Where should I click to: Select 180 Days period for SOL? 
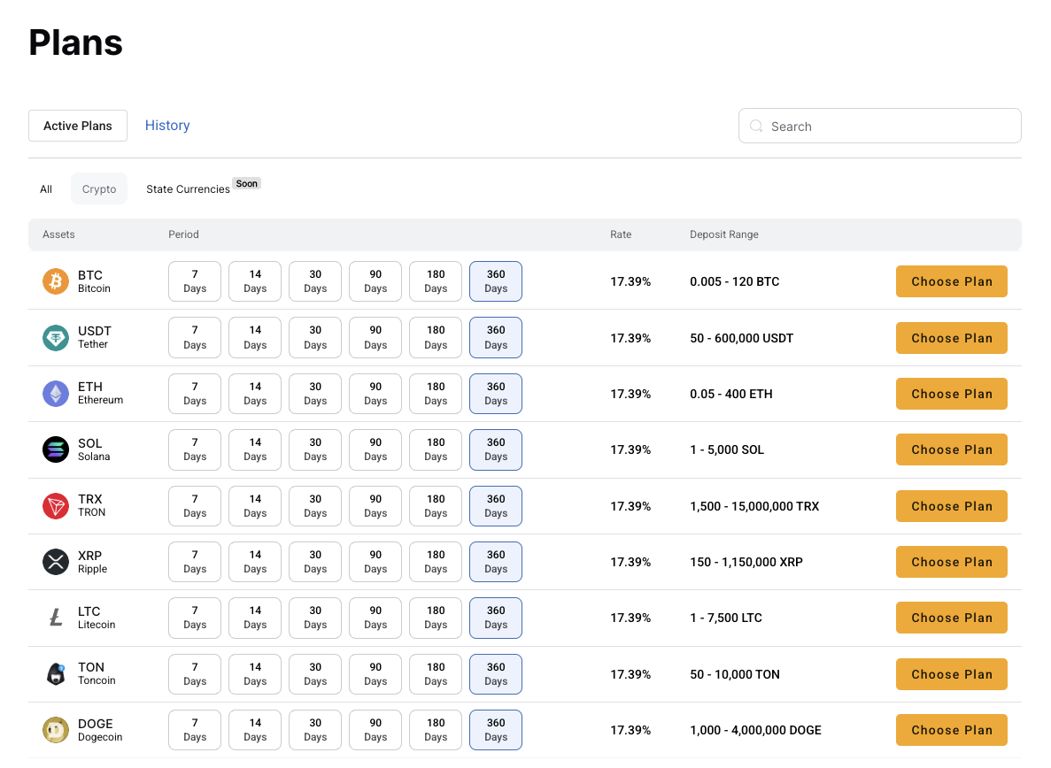coord(436,449)
